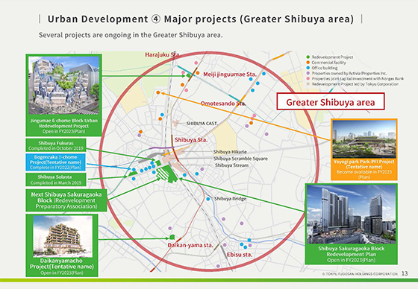This screenshot has width=418, height=289.
Task: Click blue Office building legend dot
Action: tap(308, 68)
